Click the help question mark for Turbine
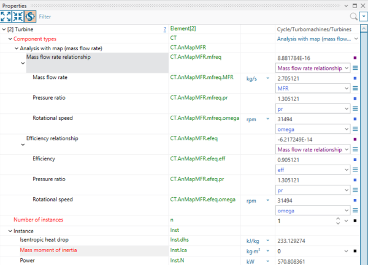The image size is (368, 265). 165,29
